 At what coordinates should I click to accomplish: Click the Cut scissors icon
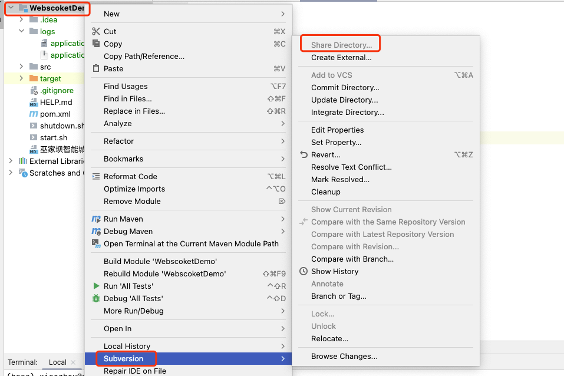95,31
